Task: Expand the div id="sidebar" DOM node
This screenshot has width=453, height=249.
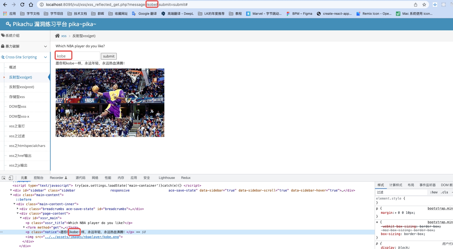Action: (11, 190)
